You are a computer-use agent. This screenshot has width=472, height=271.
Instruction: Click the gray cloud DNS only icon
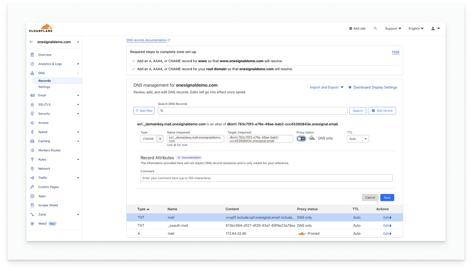(x=312, y=138)
